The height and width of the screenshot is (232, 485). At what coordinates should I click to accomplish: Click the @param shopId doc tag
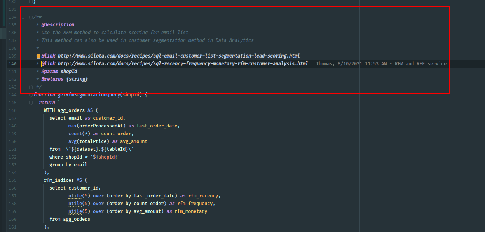coord(59,72)
